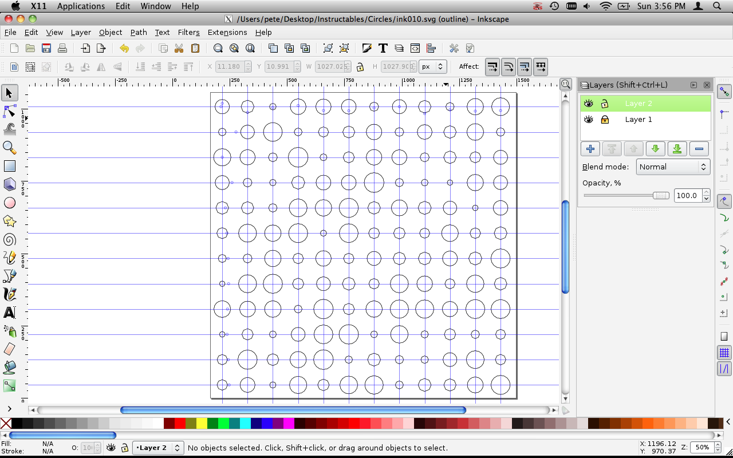Screen dimensions: 733x458
Task: Select the Gradient tool
Action: (x=9, y=386)
